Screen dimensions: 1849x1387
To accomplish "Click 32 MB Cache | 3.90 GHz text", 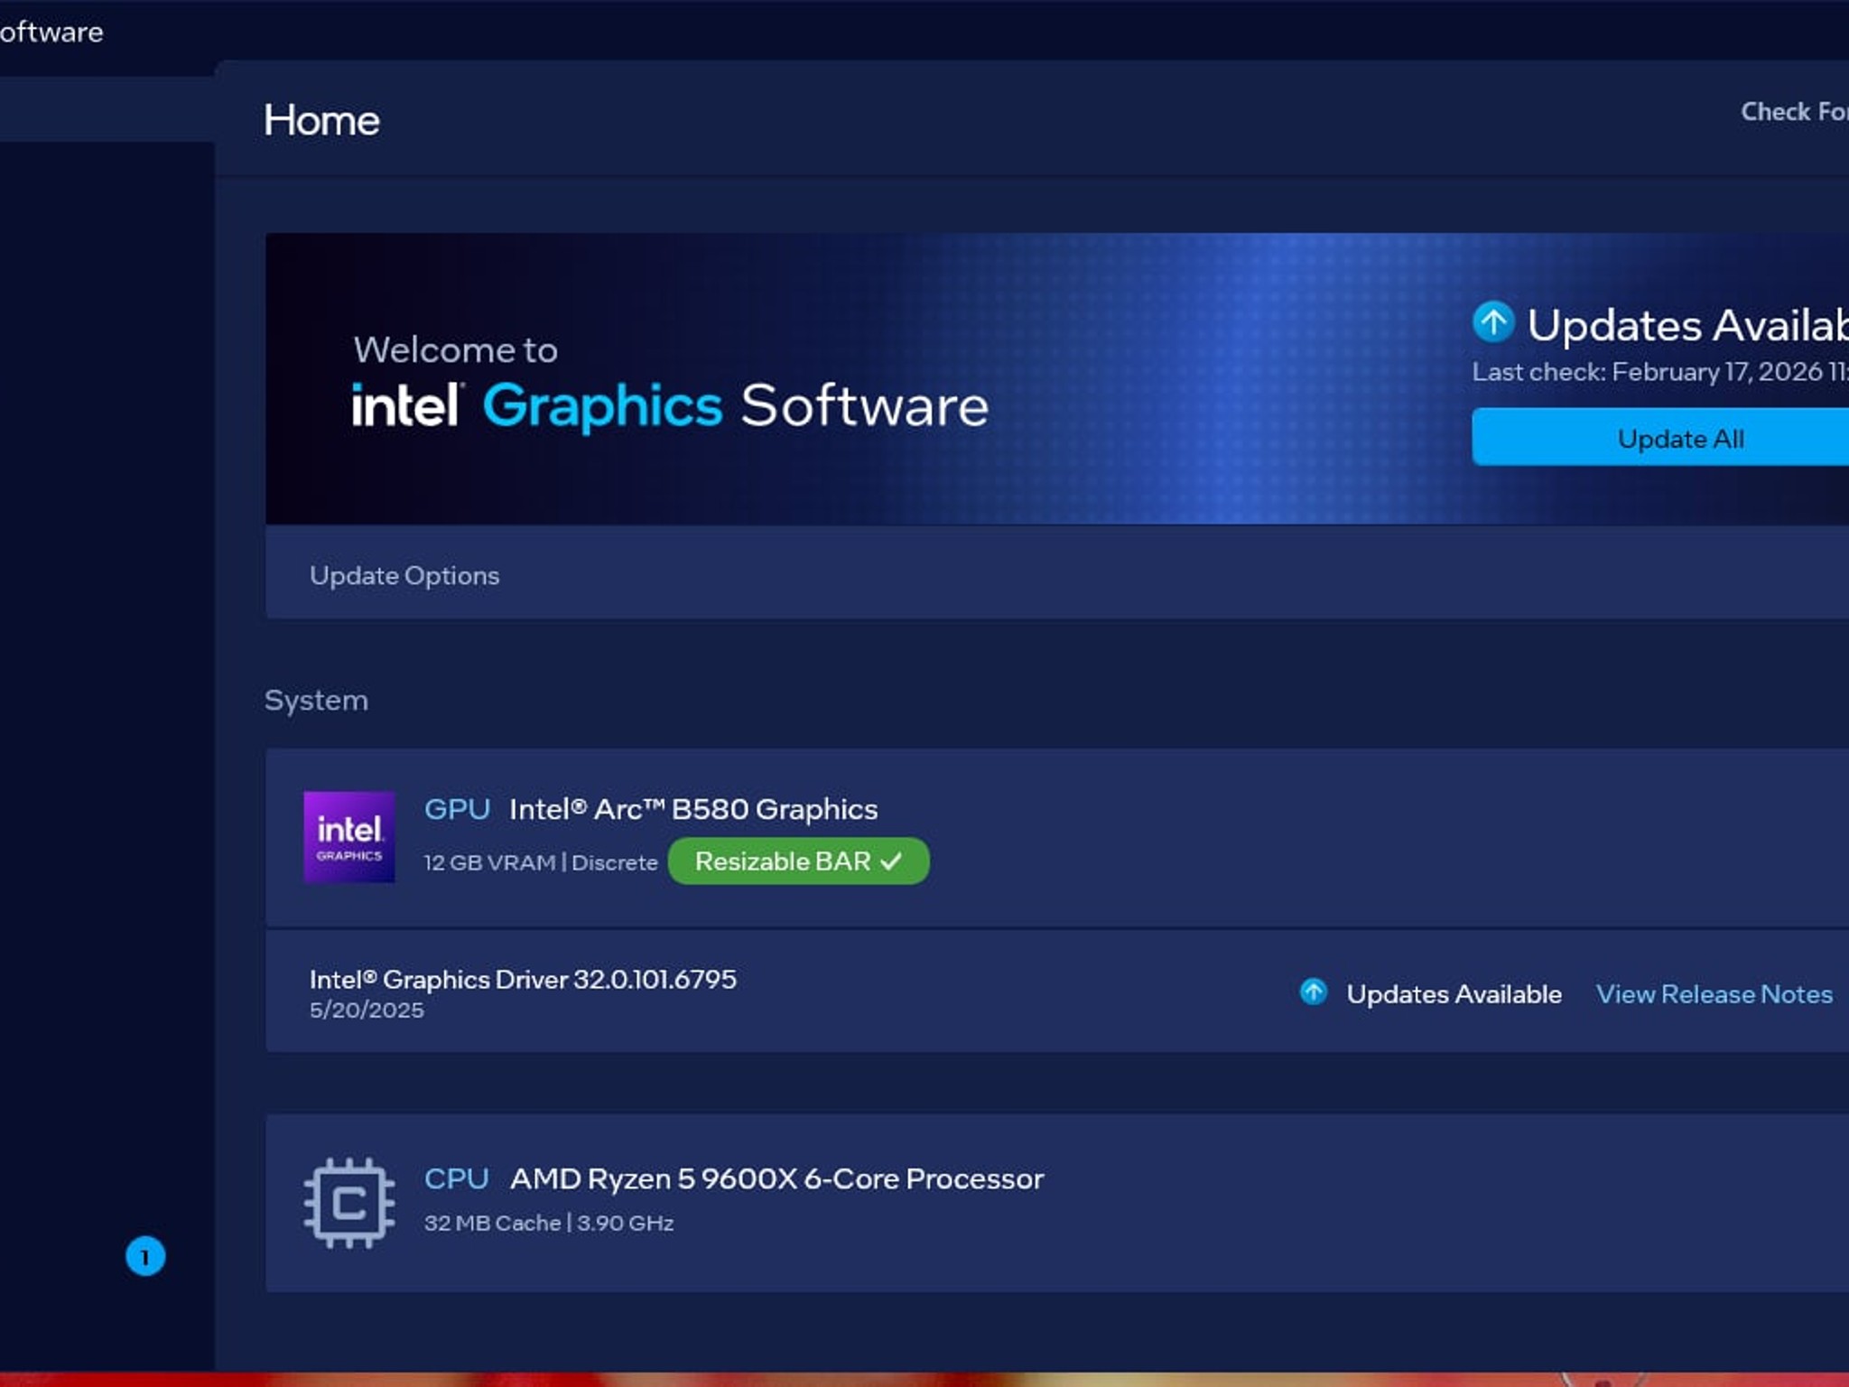I will tap(549, 1224).
